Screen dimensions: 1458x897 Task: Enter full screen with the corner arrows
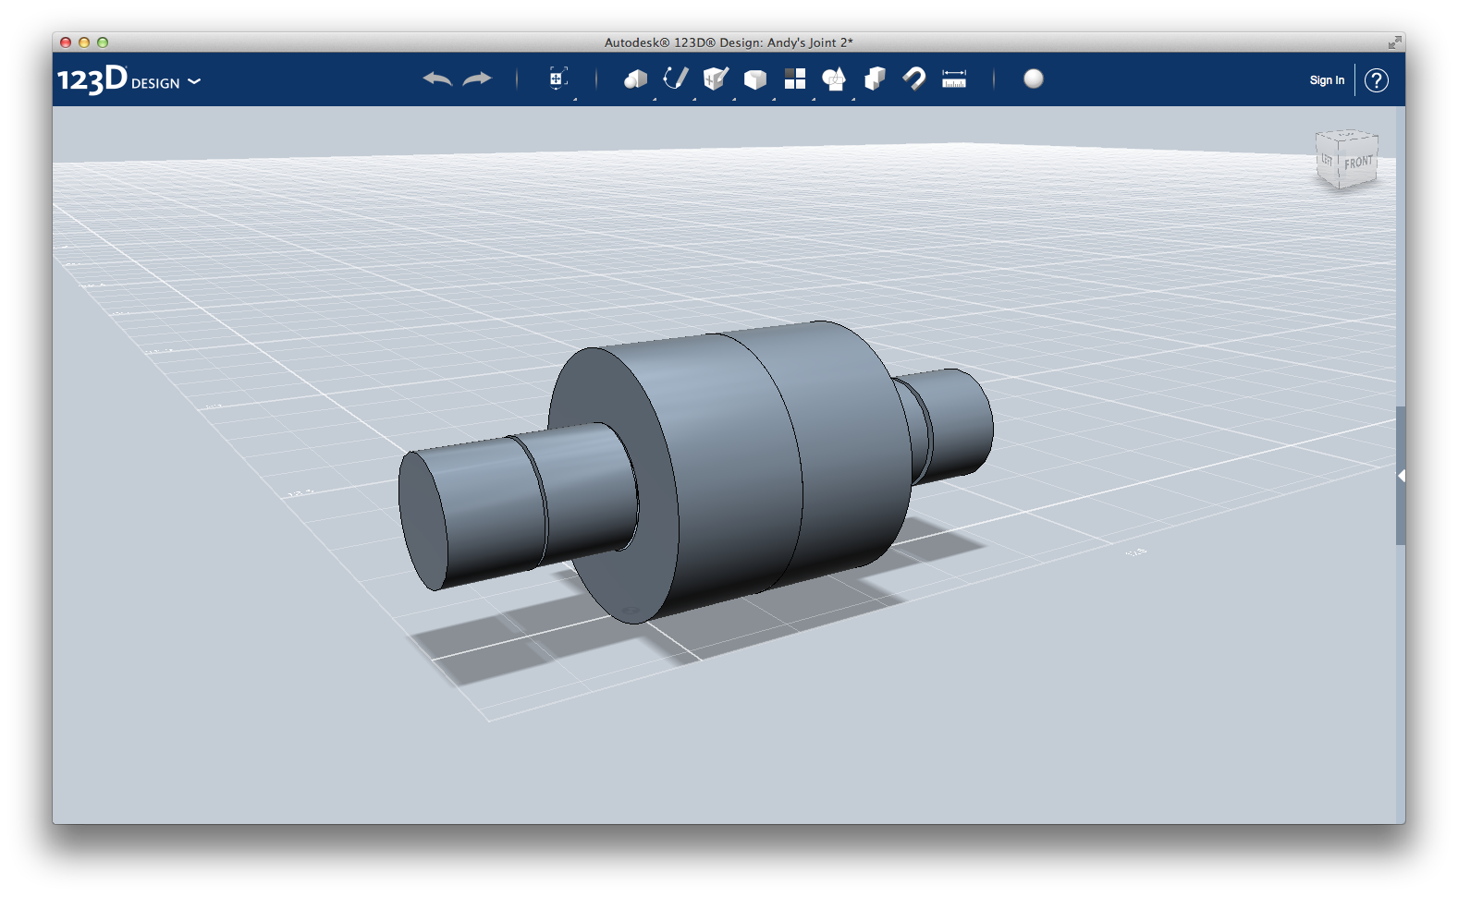(x=1394, y=42)
